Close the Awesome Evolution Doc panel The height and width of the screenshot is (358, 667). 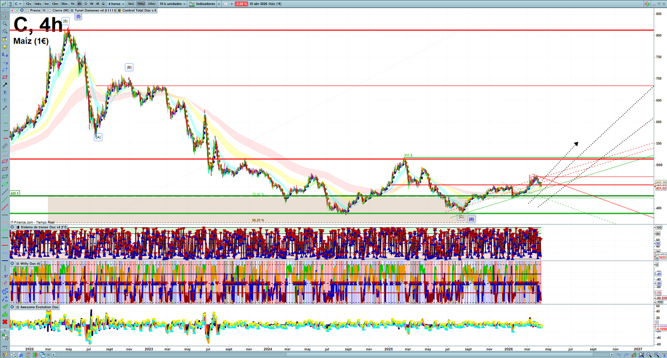[x=13, y=307]
